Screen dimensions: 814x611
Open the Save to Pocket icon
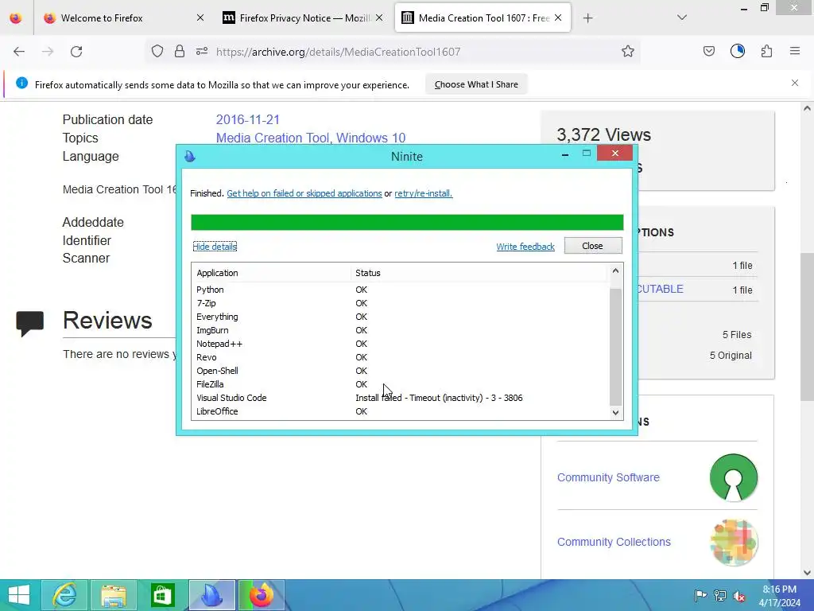pyautogui.click(x=708, y=52)
